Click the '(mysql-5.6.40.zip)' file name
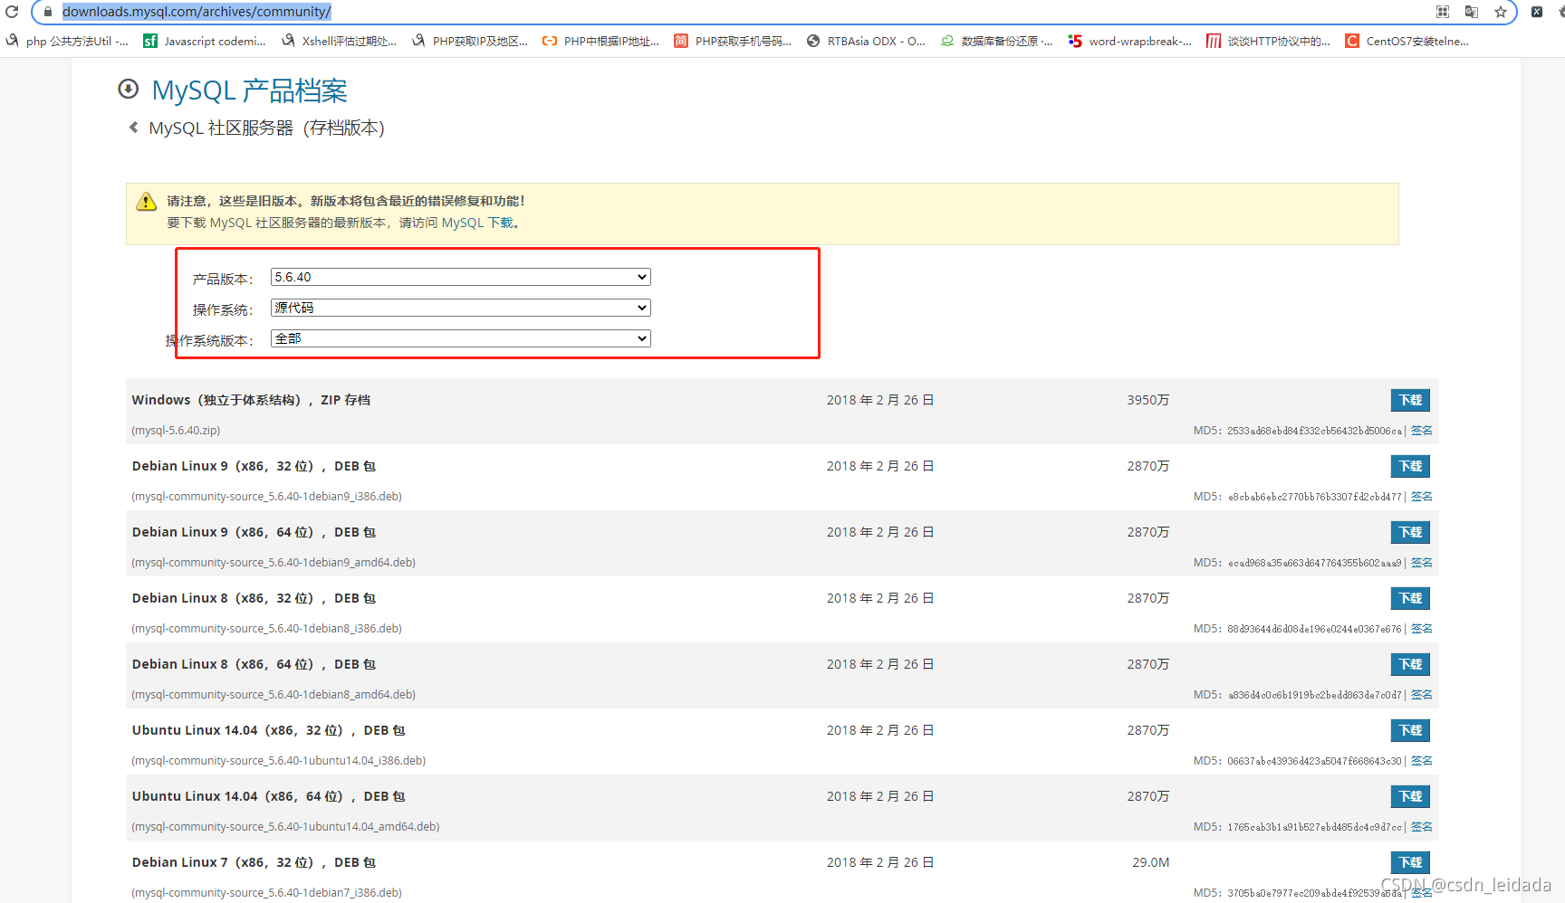 pos(176,431)
